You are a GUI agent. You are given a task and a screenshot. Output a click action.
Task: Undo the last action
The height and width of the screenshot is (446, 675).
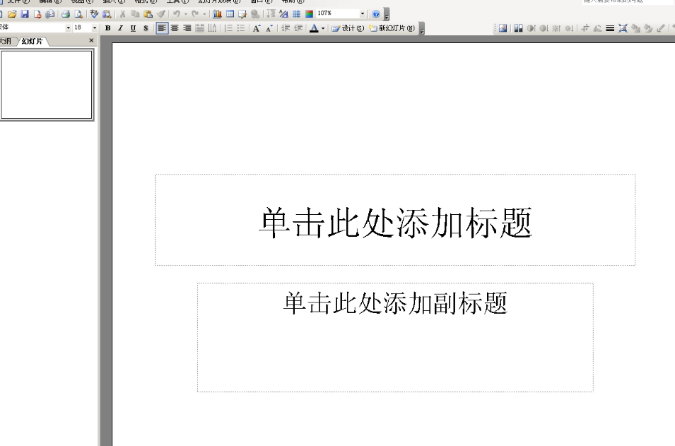pos(177,14)
